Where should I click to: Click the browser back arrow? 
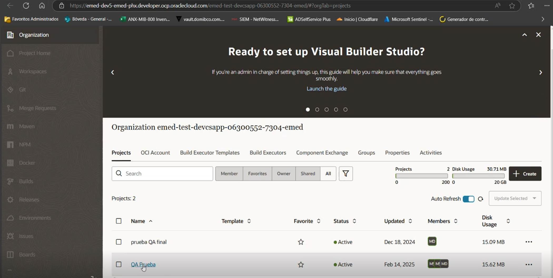coord(10,6)
